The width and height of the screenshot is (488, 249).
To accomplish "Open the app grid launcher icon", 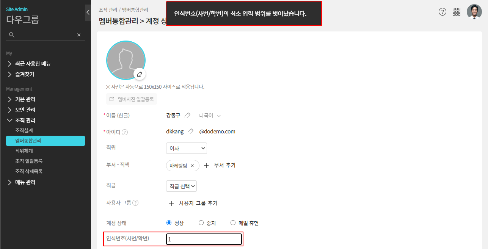I will click(457, 12).
